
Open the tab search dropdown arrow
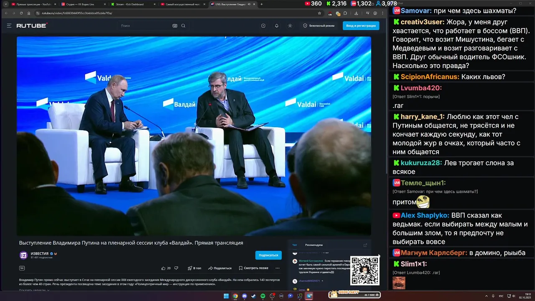tap(5, 4)
